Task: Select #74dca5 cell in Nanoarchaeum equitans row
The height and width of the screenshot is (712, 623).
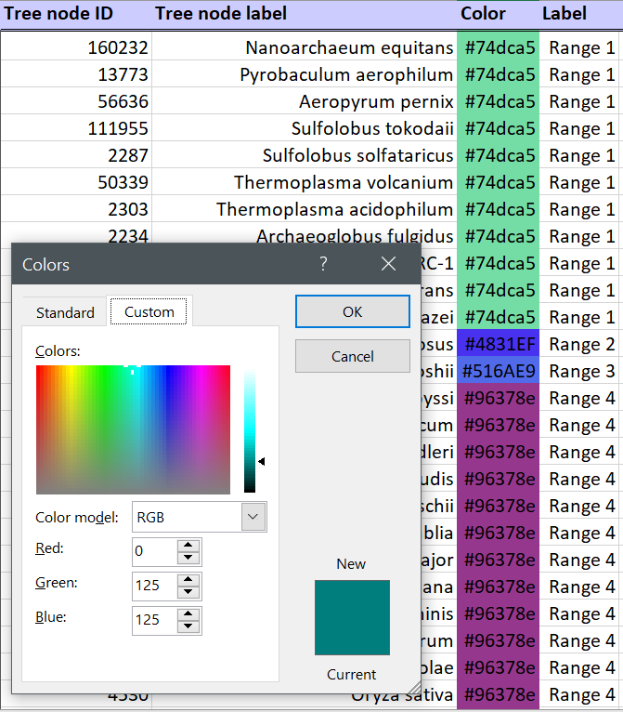Action: click(x=498, y=47)
